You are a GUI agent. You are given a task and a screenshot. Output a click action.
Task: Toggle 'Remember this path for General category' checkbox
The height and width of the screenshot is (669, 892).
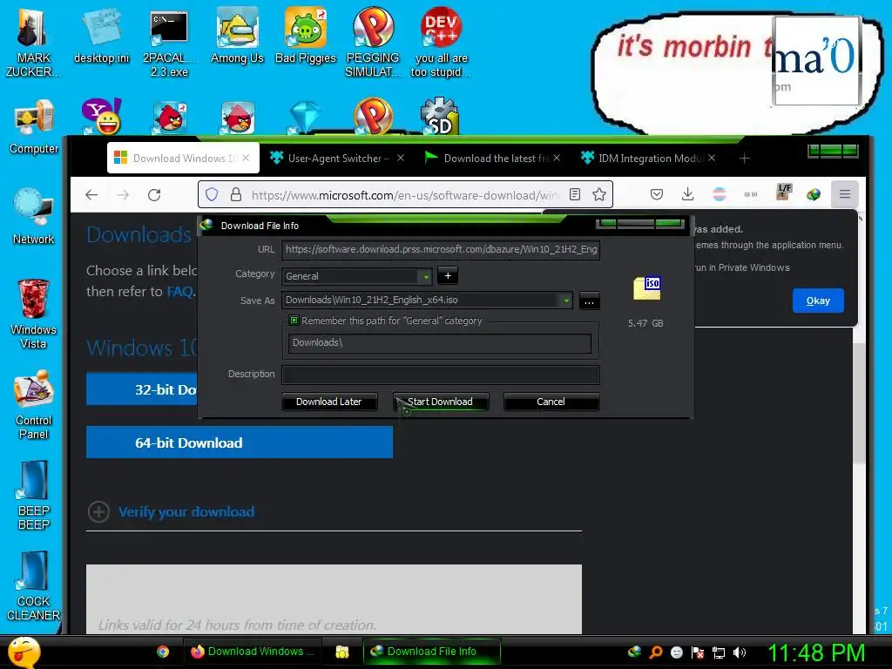pos(294,321)
